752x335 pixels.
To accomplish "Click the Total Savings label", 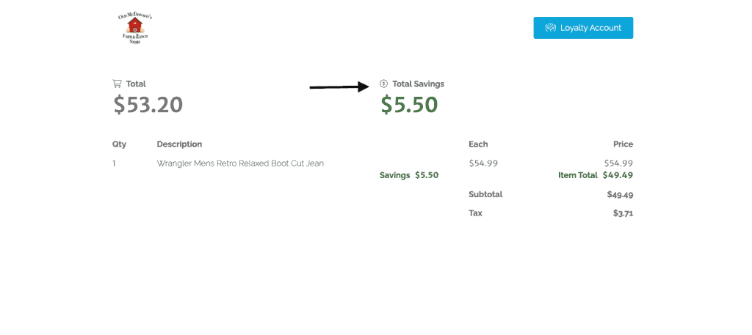I will [418, 84].
